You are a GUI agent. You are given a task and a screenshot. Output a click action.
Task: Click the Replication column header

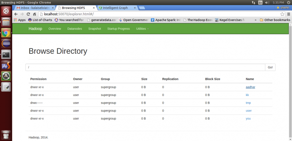coord(170,79)
